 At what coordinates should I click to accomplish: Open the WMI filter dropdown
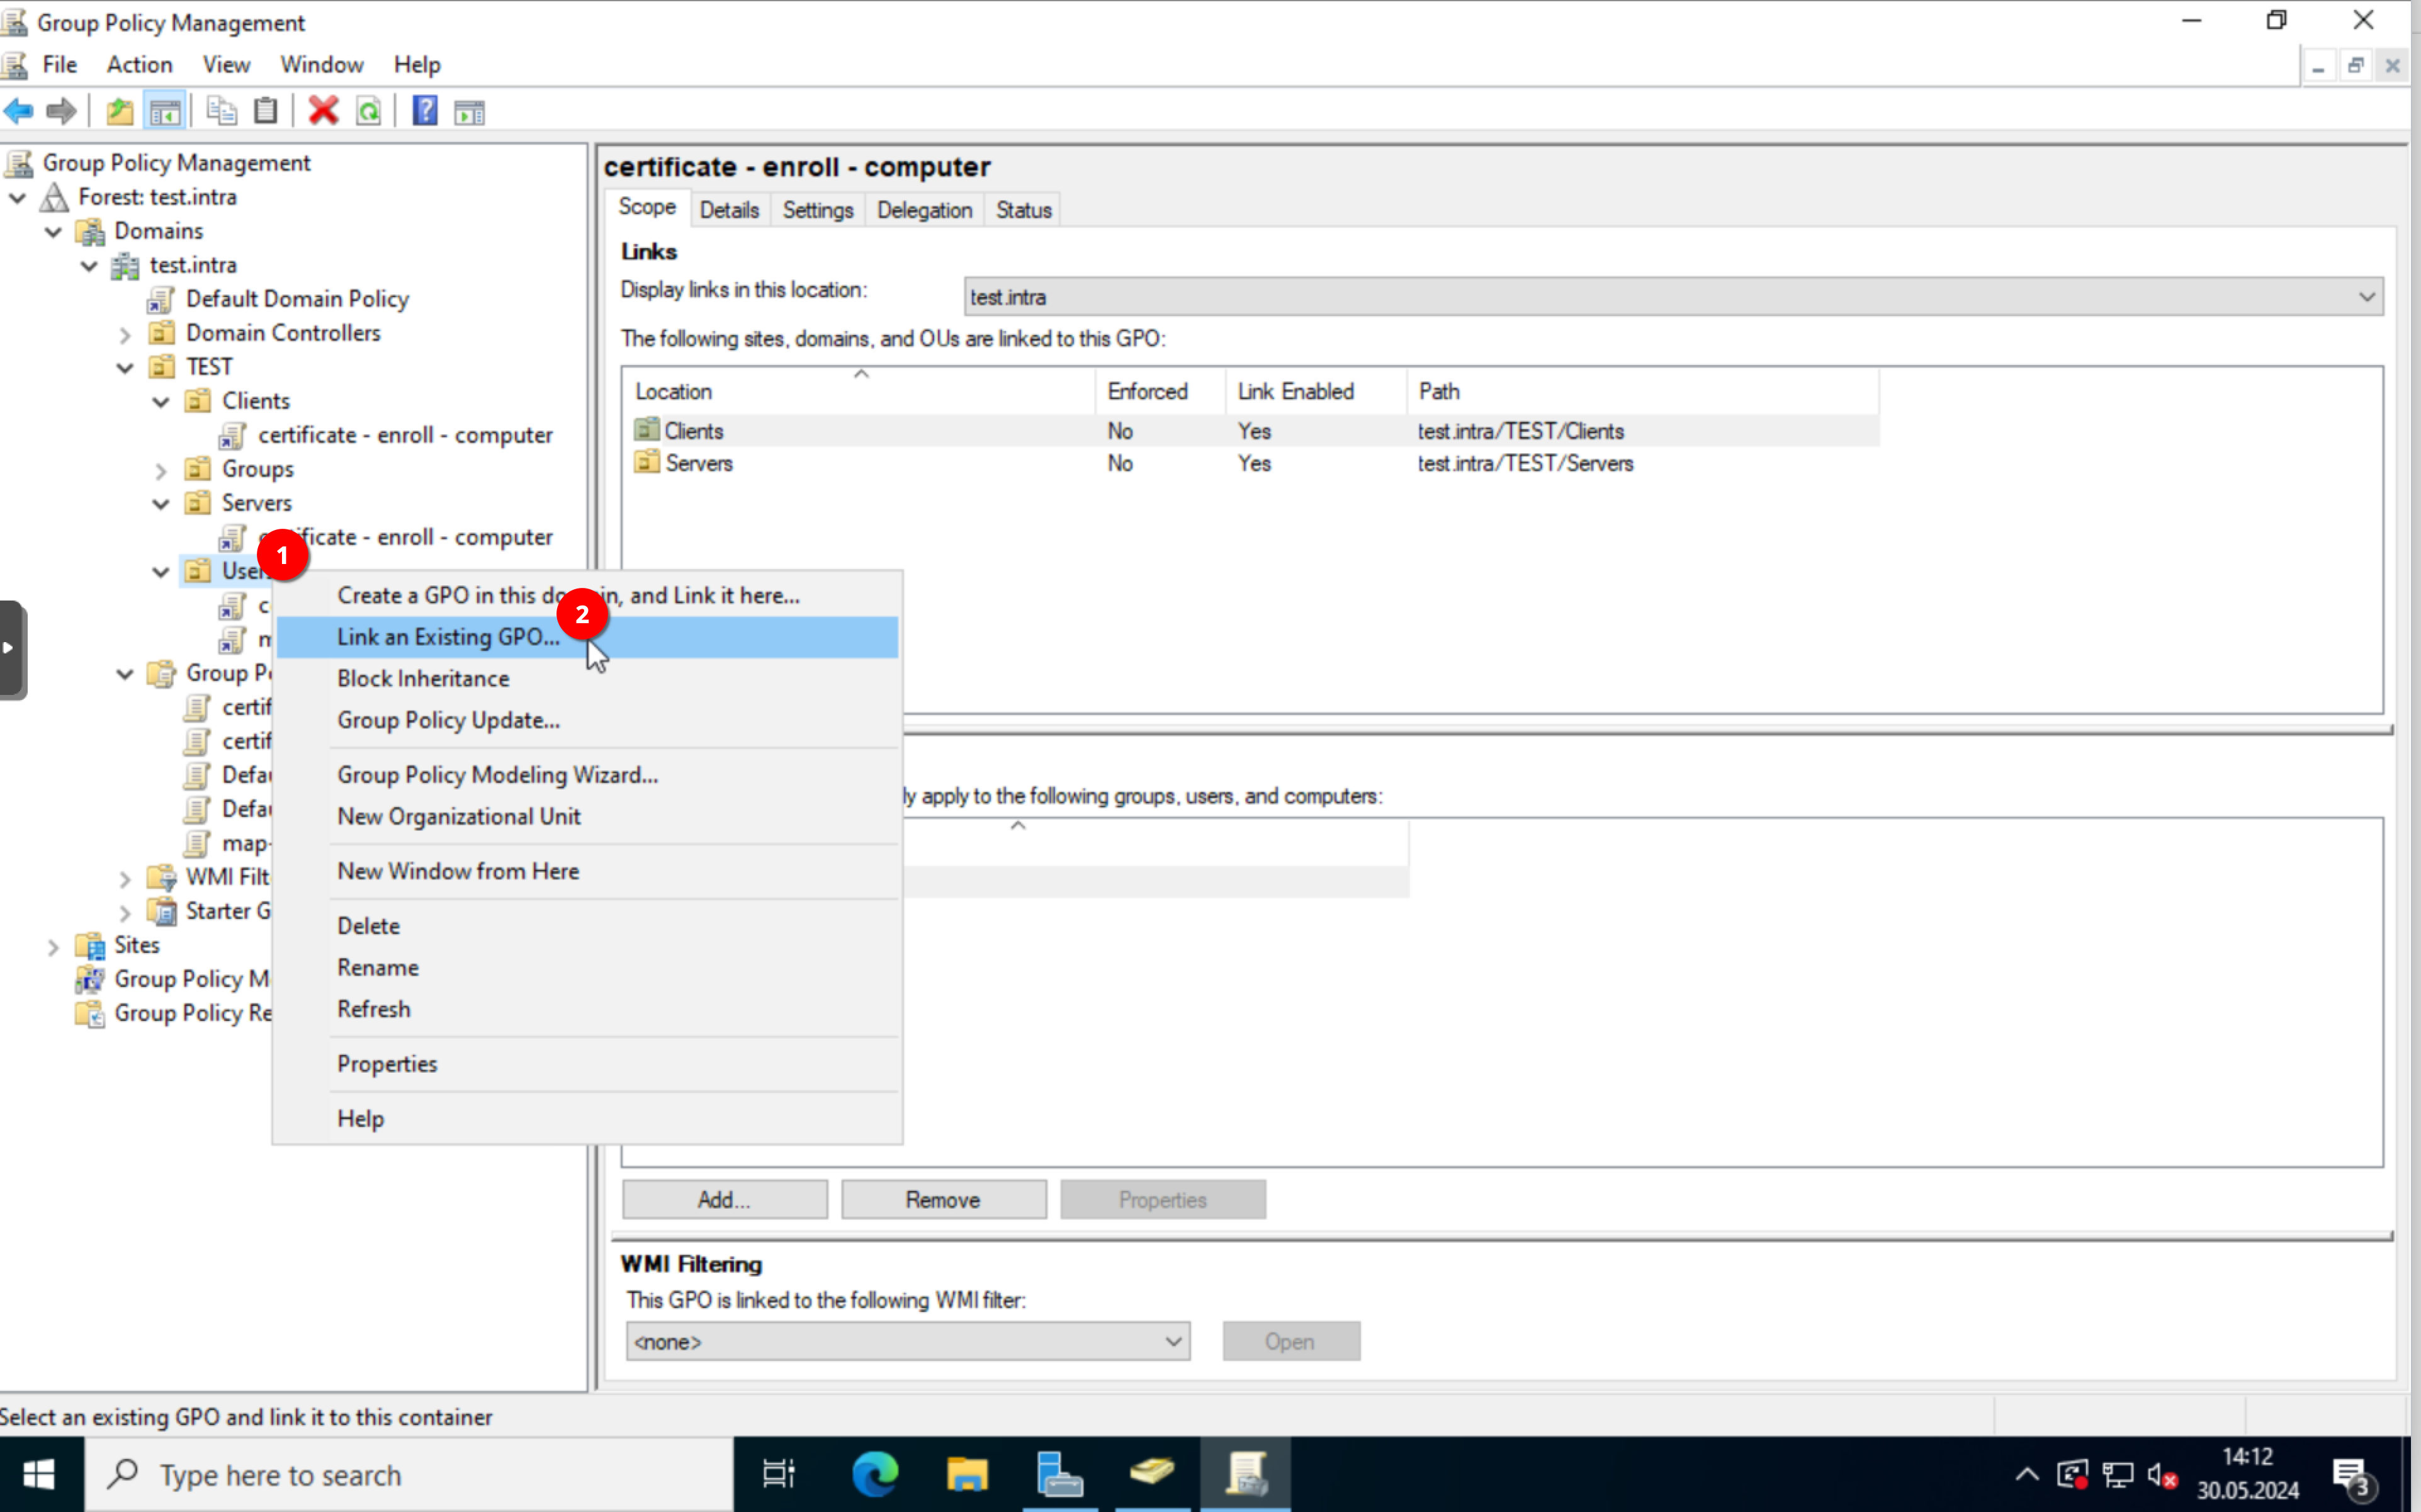908,1341
